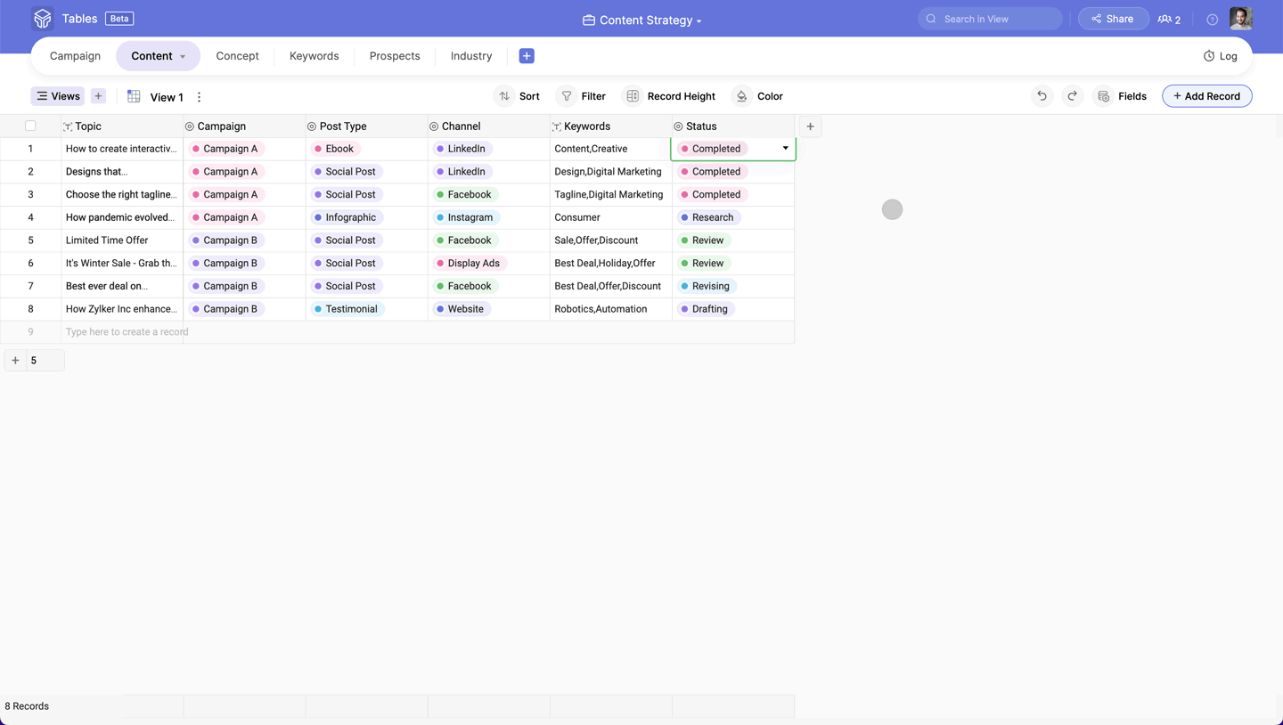Toggle the Views panel button
This screenshot has width=1283, height=725.
58,96
